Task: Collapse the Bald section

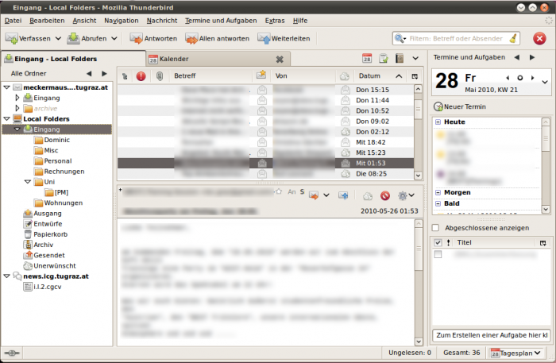Action: point(438,203)
